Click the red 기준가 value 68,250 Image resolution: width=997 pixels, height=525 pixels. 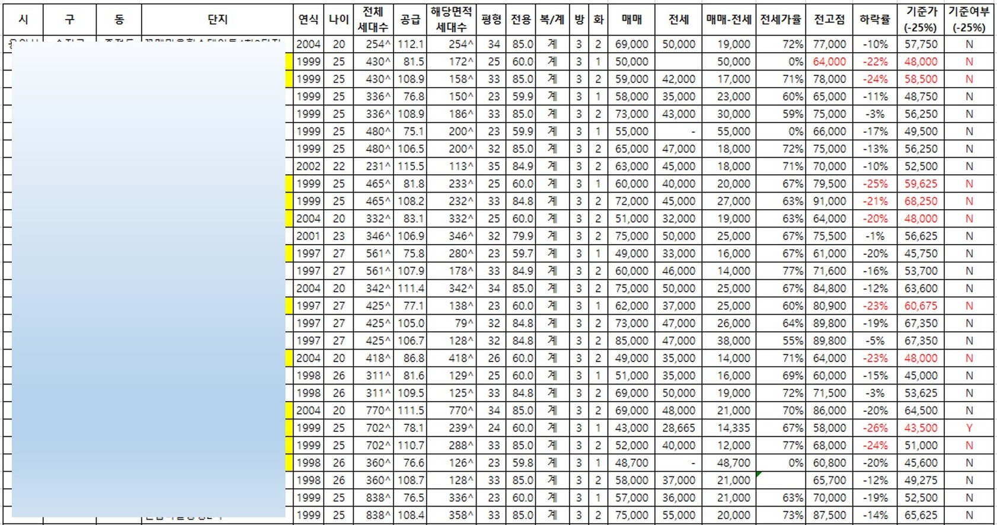(921, 201)
